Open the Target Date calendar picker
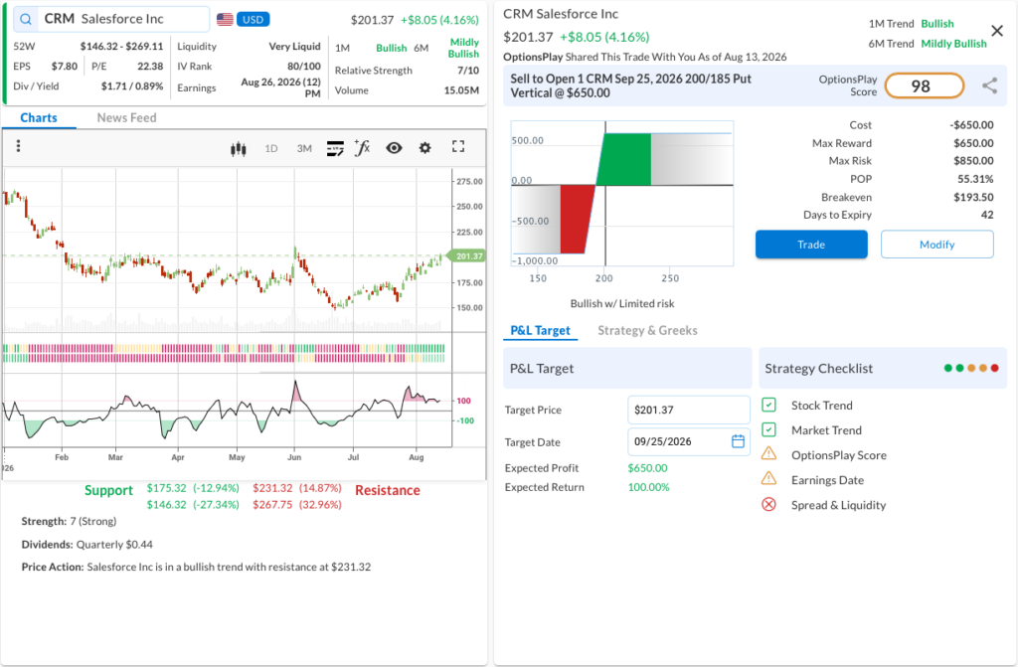 [x=738, y=441]
